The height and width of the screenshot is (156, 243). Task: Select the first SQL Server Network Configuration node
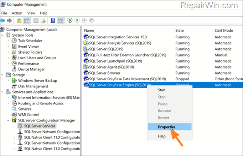pos(52,132)
